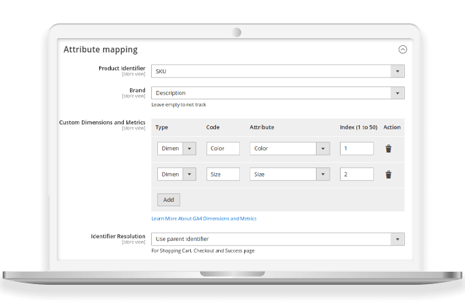
Task: Open the Product Identifier SKU dropdown
Action: [278, 71]
